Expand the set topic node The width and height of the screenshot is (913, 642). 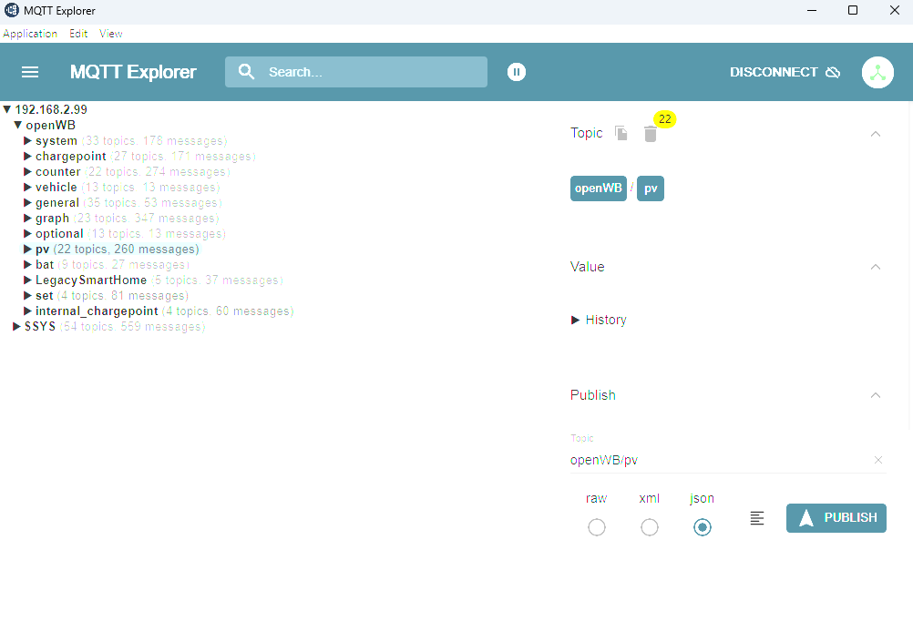pos(27,296)
